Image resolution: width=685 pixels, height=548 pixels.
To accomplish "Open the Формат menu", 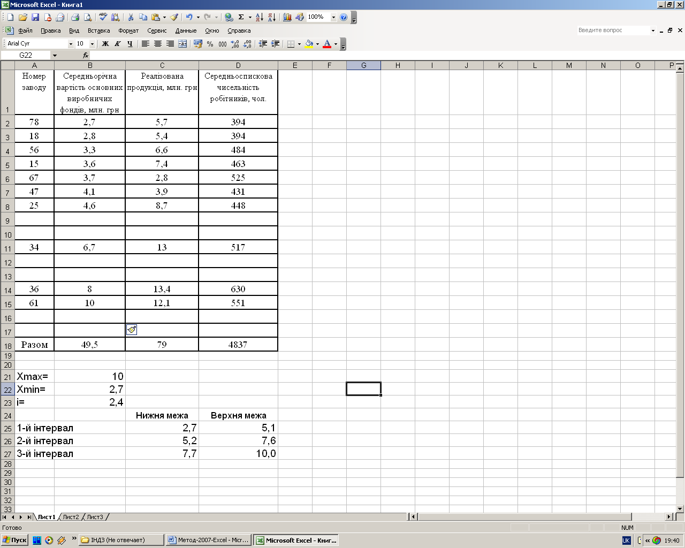I will click(128, 31).
